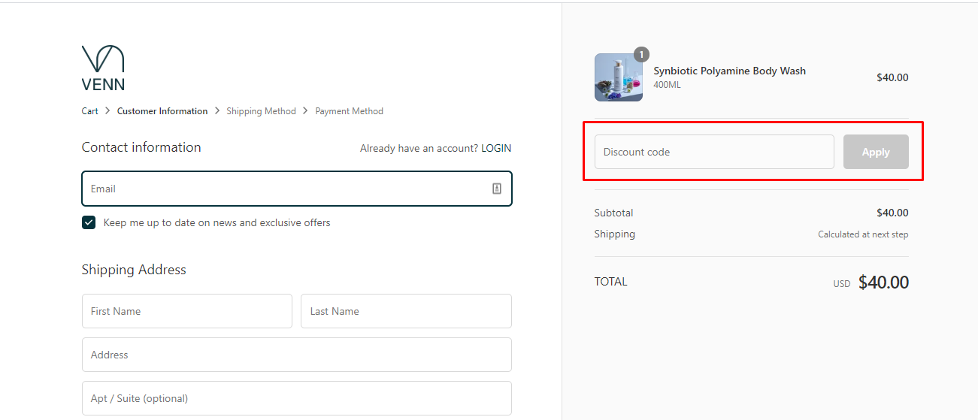Image resolution: width=978 pixels, height=420 pixels.
Task: Click the quantity badge on product image
Action: (x=641, y=54)
